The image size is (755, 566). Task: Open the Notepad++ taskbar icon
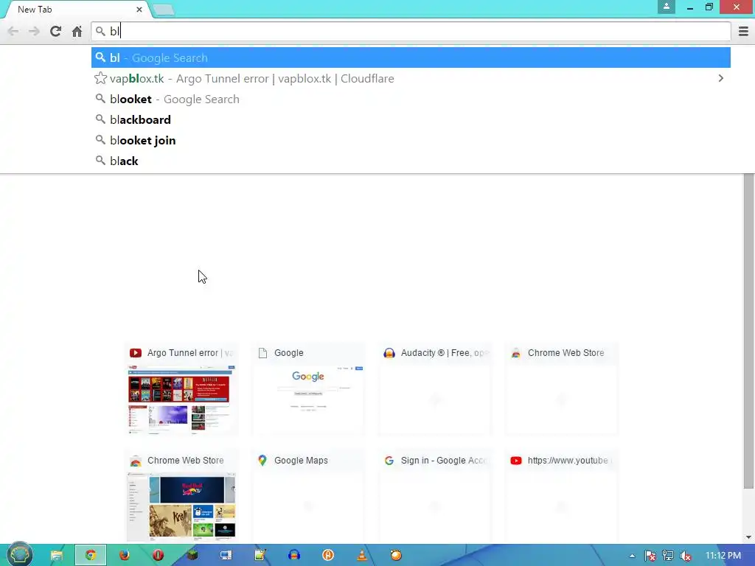pyautogui.click(x=260, y=556)
